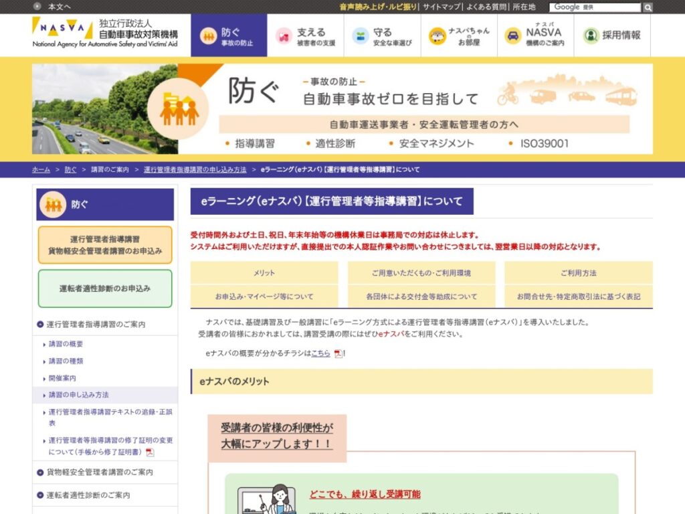Jump to ご利用方法 section button
Image resolution: width=685 pixels, height=514 pixels.
point(579,273)
